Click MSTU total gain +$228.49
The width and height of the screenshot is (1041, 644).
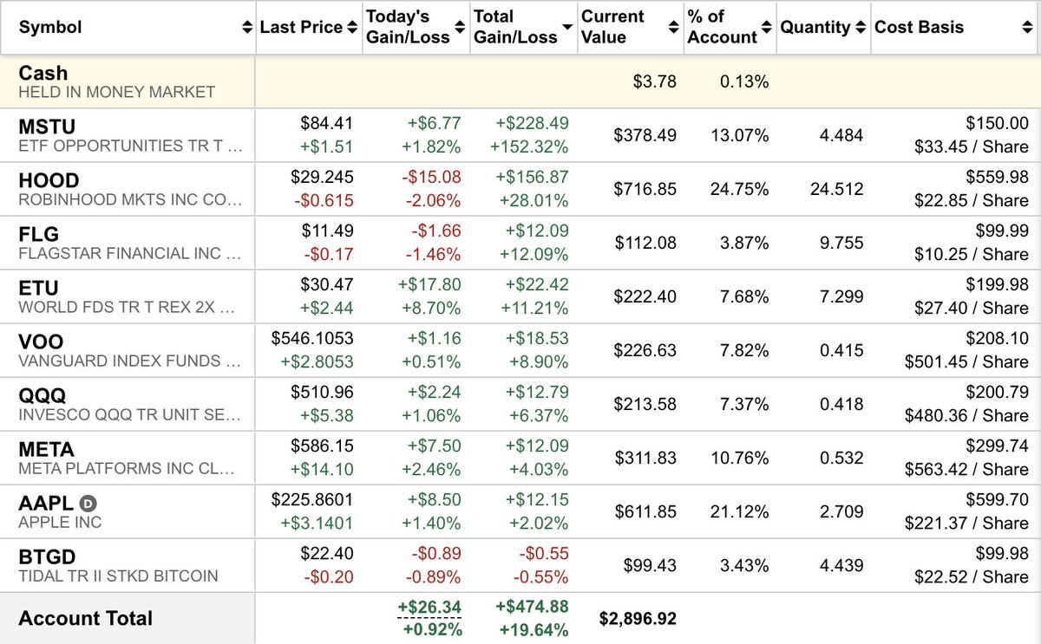click(532, 124)
